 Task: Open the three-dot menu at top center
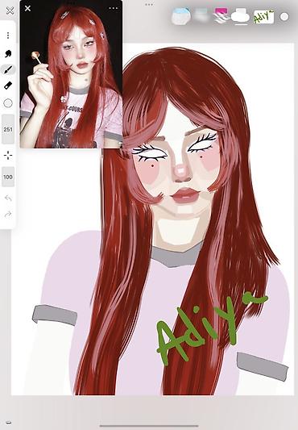149,5
